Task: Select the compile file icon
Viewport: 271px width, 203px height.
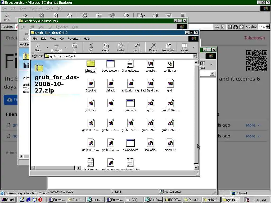Action: (150, 66)
